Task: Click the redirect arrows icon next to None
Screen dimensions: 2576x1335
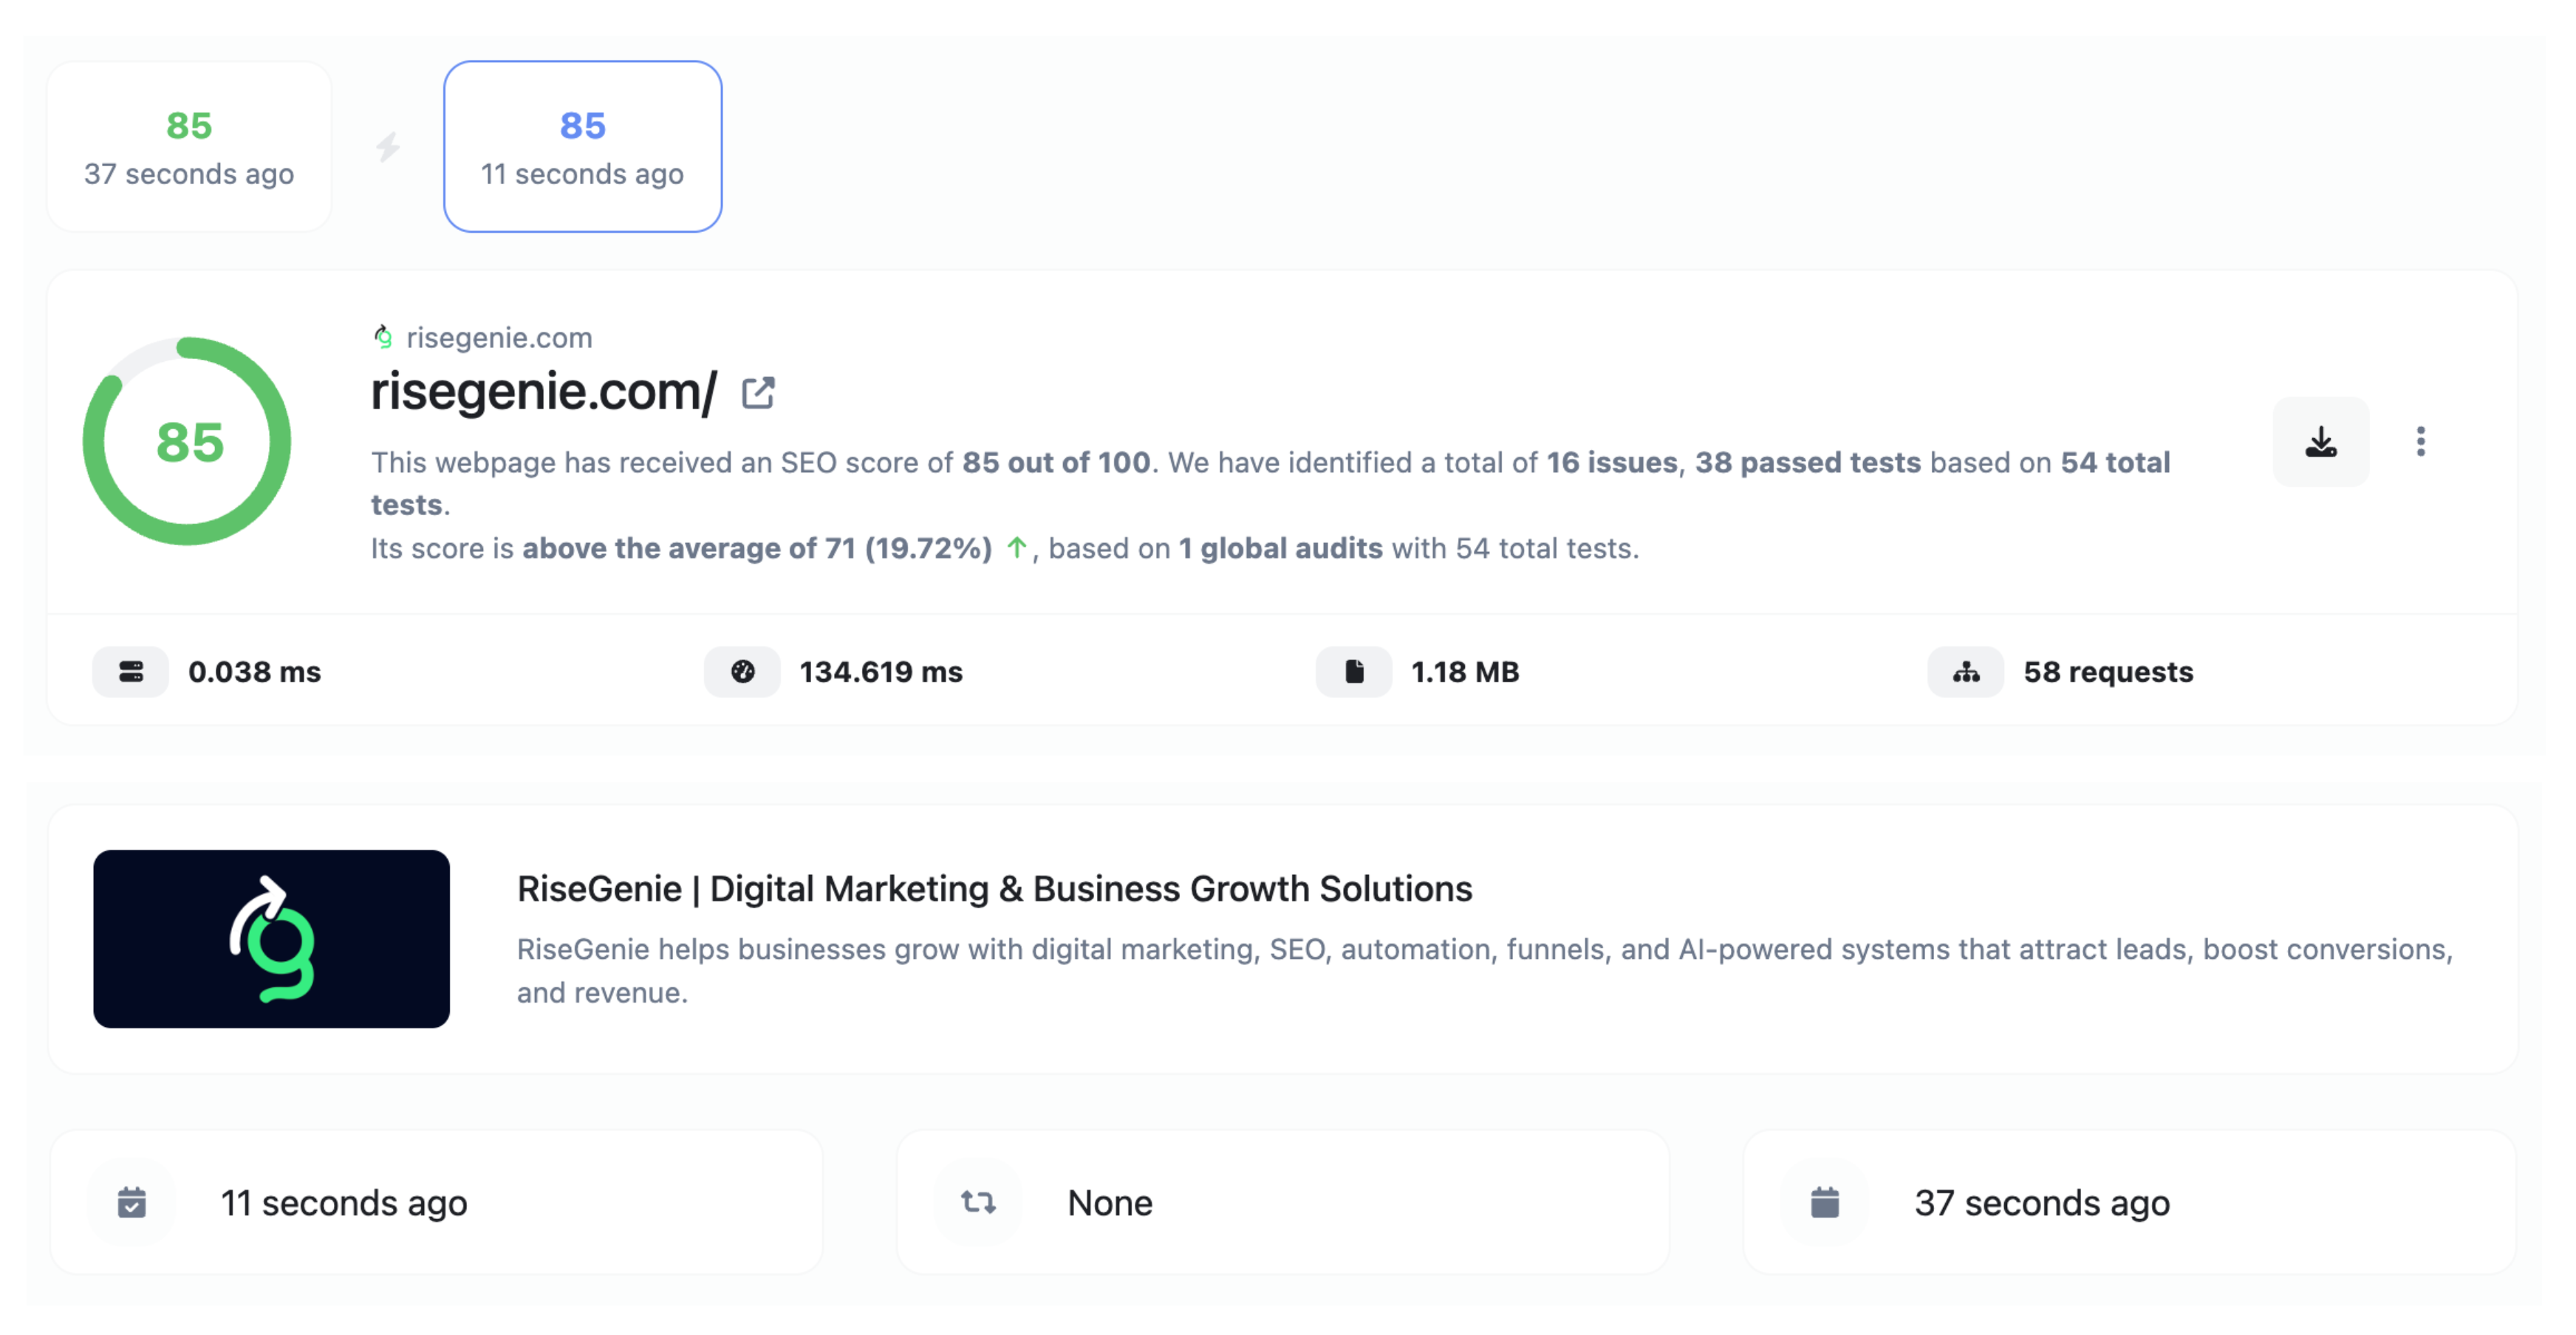Action: point(977,1202)
